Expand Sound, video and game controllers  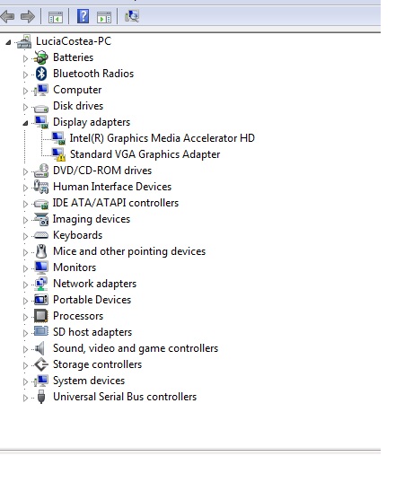point(25,349)
